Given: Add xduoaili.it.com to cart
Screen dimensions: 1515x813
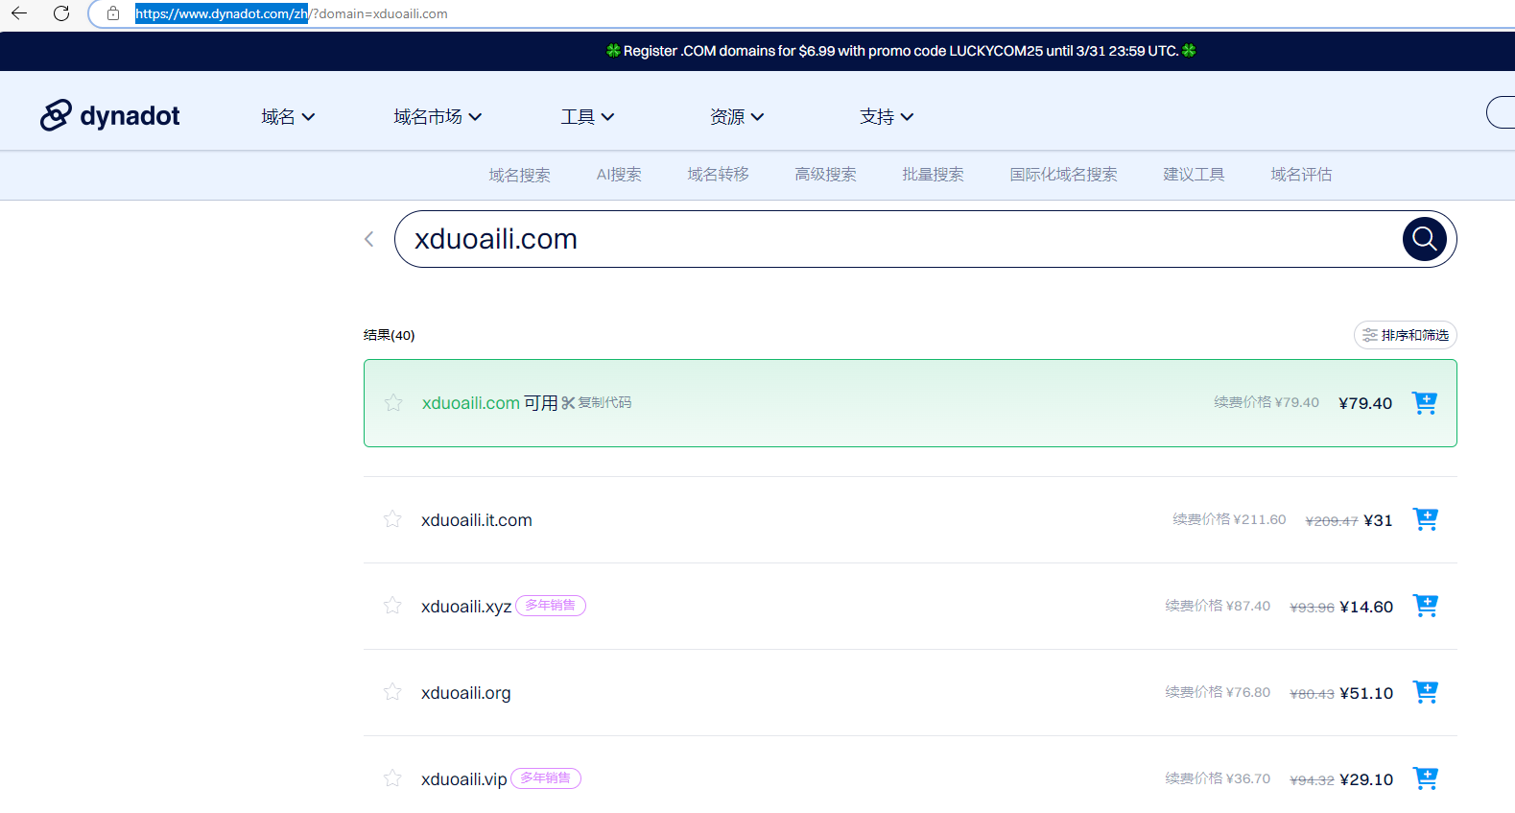Looking at the screenshot, I should (1425, 519).
